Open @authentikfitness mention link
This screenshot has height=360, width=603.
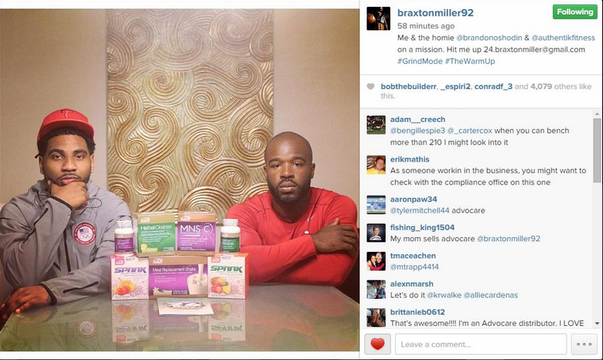pyautogui.click(x=564, y=38)
